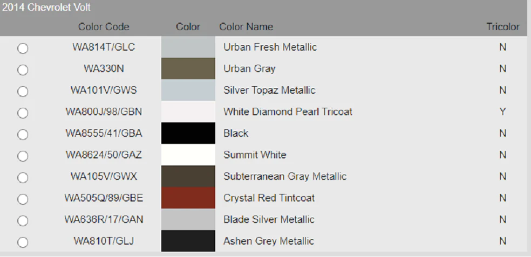The image size is (531, 257).
Task: Select the Black color radio button
Action: pyautogui.click(x=23, y=135)
